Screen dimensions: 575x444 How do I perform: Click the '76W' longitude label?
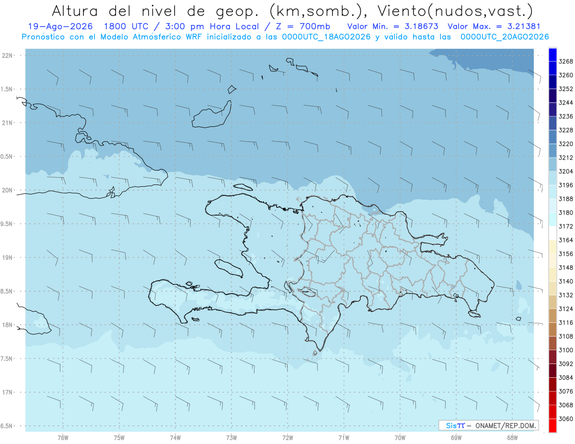[x=63, y=438]
